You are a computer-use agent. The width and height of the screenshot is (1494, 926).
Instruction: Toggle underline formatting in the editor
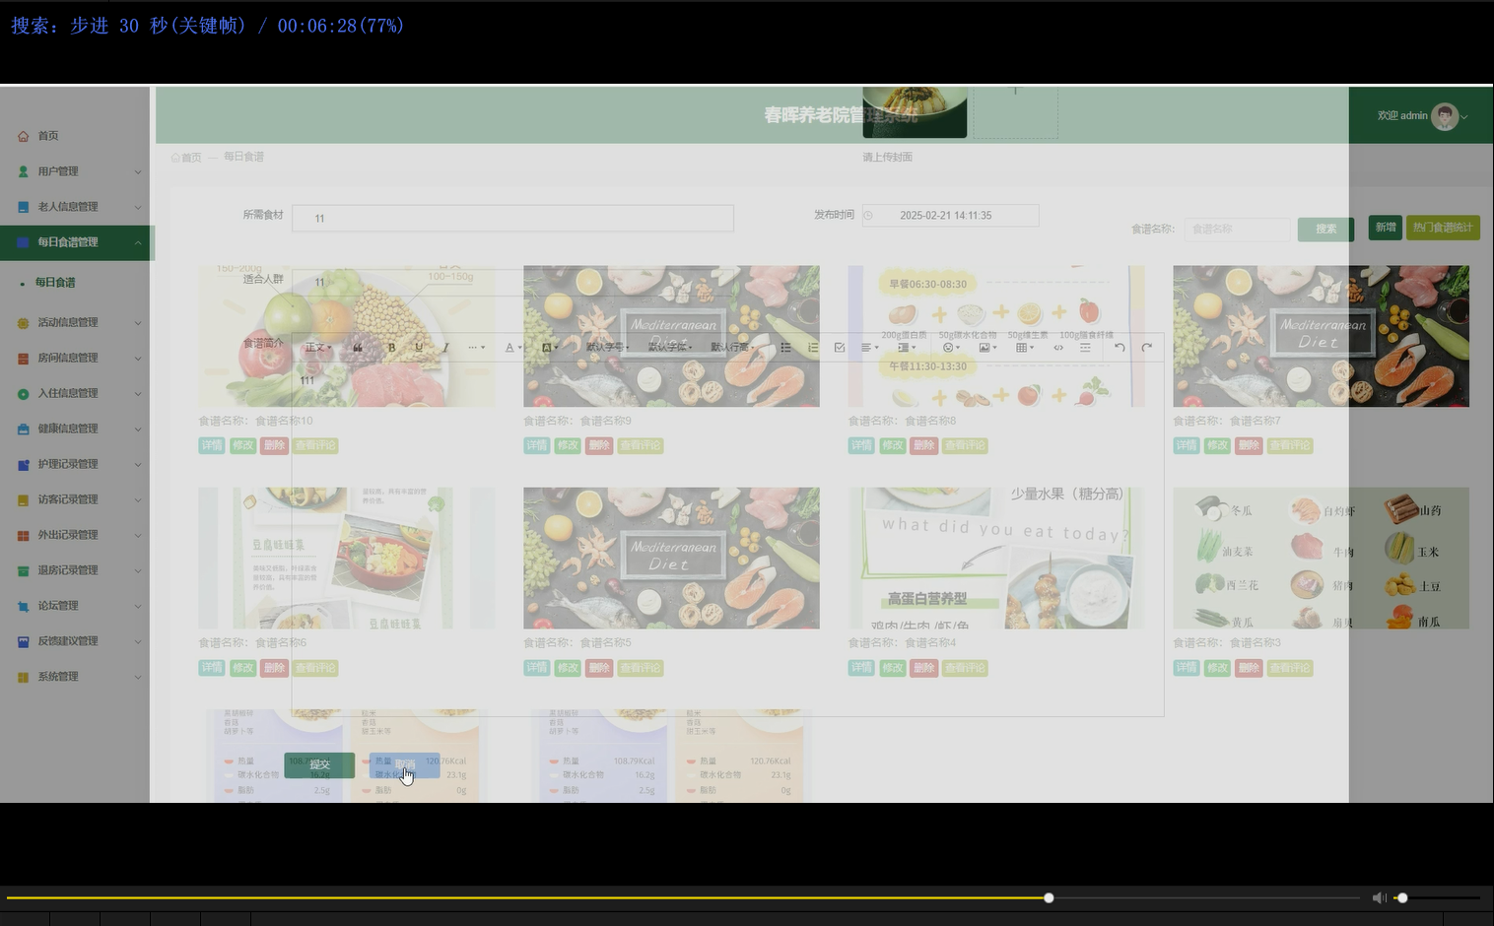(x=419, y=348)
